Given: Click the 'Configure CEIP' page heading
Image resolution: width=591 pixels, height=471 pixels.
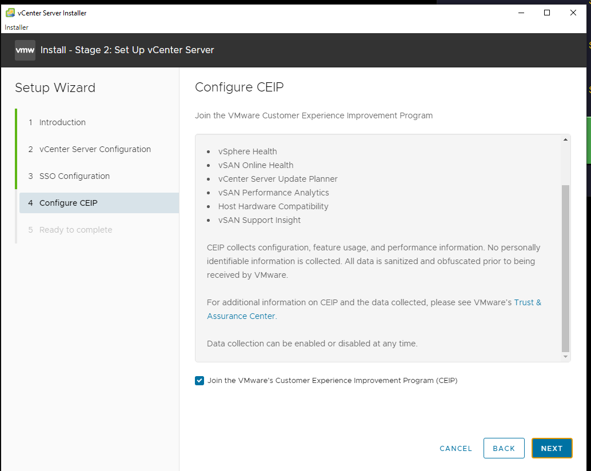Looking at the screenshot, I should [239, 87].
